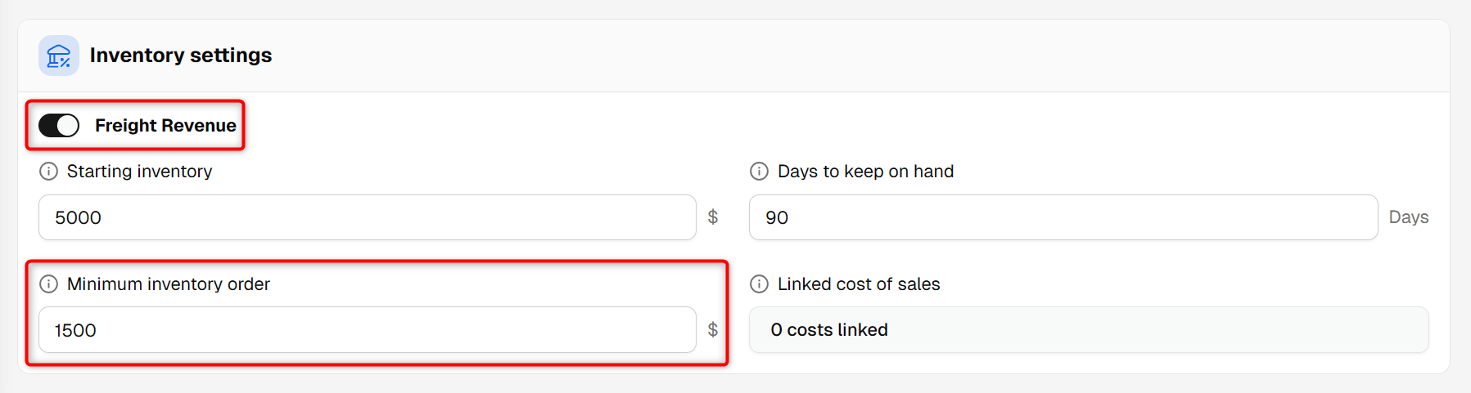The image size is (1471, 393).
Task: Disable the Freight Revenue toggle switch
Action: click(59, 126)
